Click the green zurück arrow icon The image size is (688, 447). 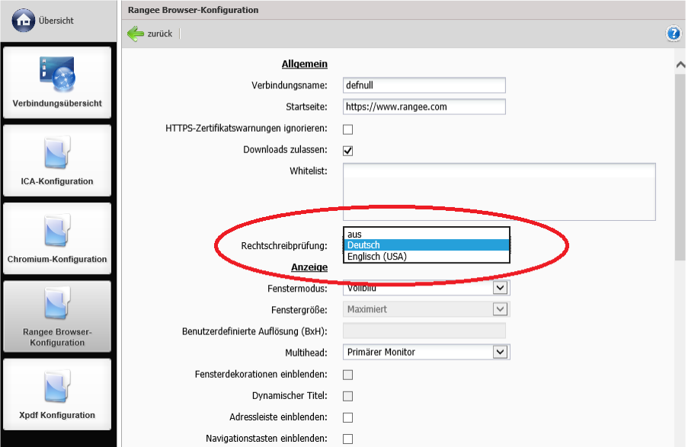[x=136, y=34]
